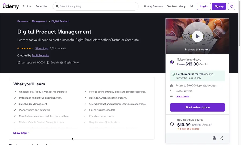
Task: Click the Preview this course thumbnail text
Action: pyautogui.click(x=197, y=49)
